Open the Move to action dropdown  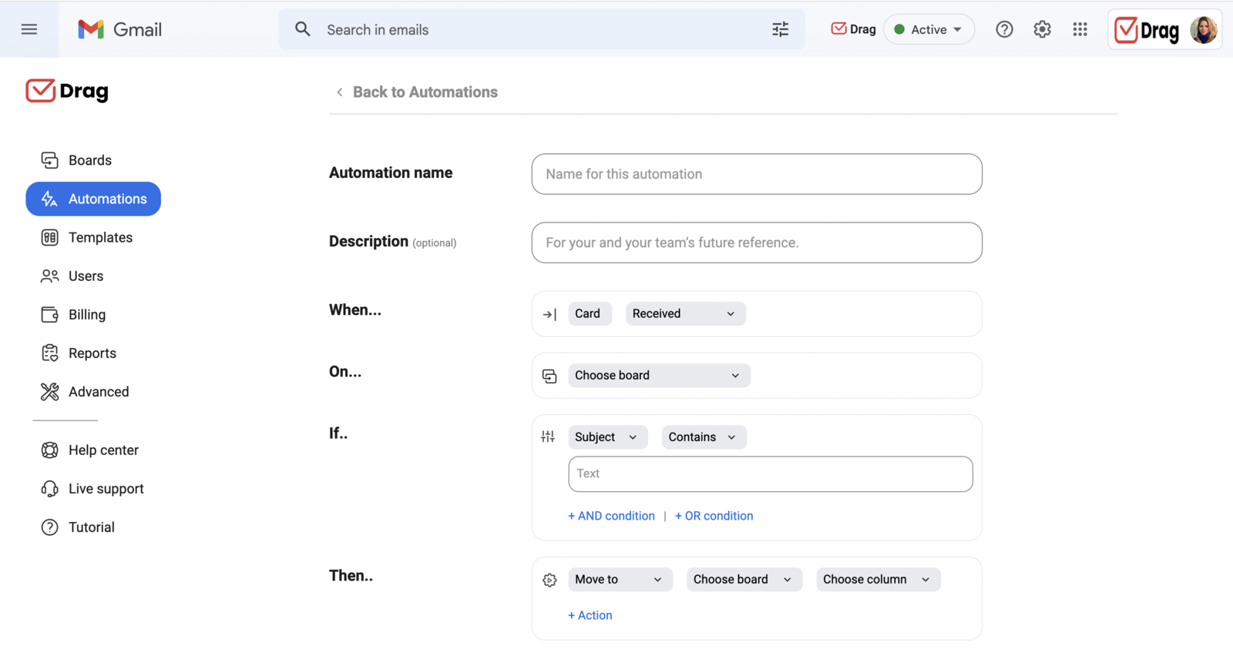click(620, 579)
